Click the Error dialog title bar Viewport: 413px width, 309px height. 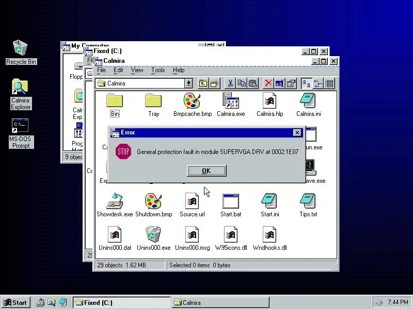206,133
